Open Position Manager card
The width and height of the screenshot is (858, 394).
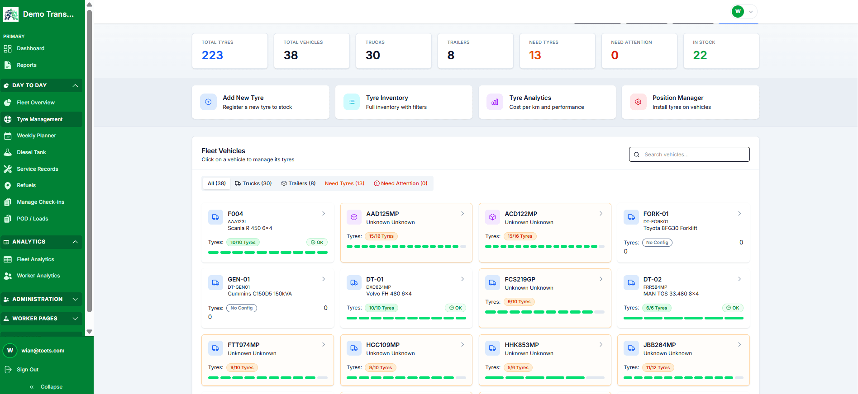point(691,102)
